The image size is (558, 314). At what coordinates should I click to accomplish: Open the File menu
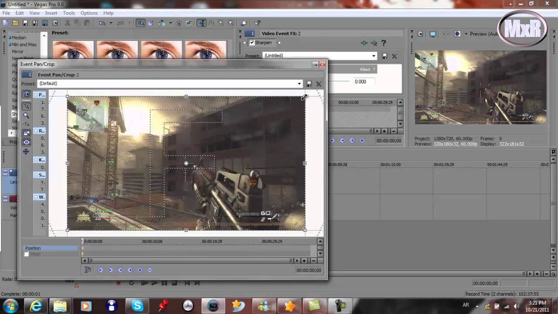[x=6, y=13]
